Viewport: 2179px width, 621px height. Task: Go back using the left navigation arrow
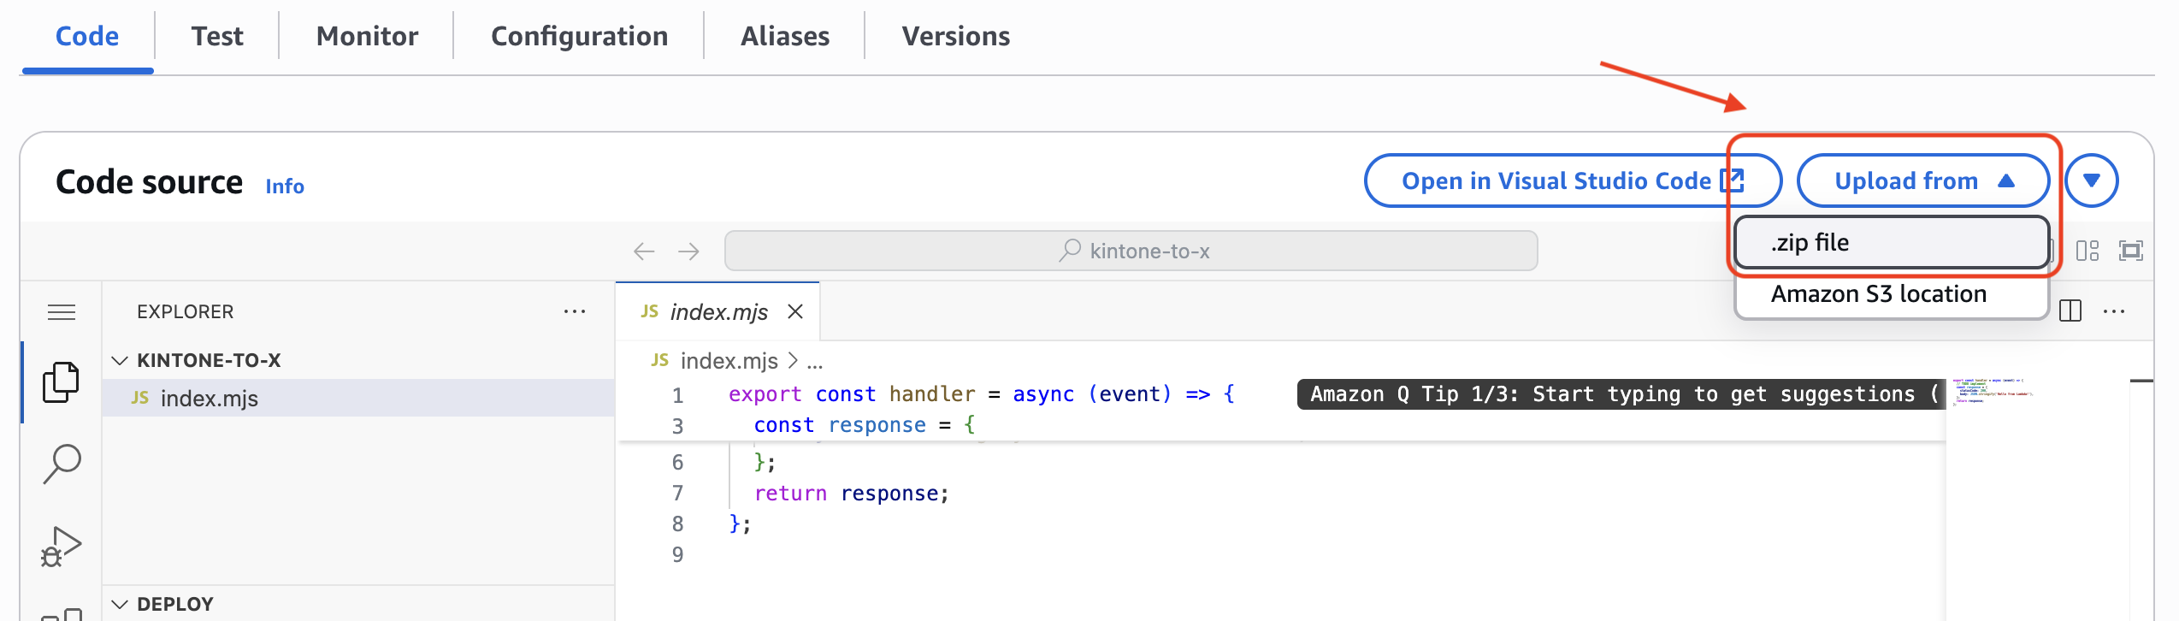644,251
